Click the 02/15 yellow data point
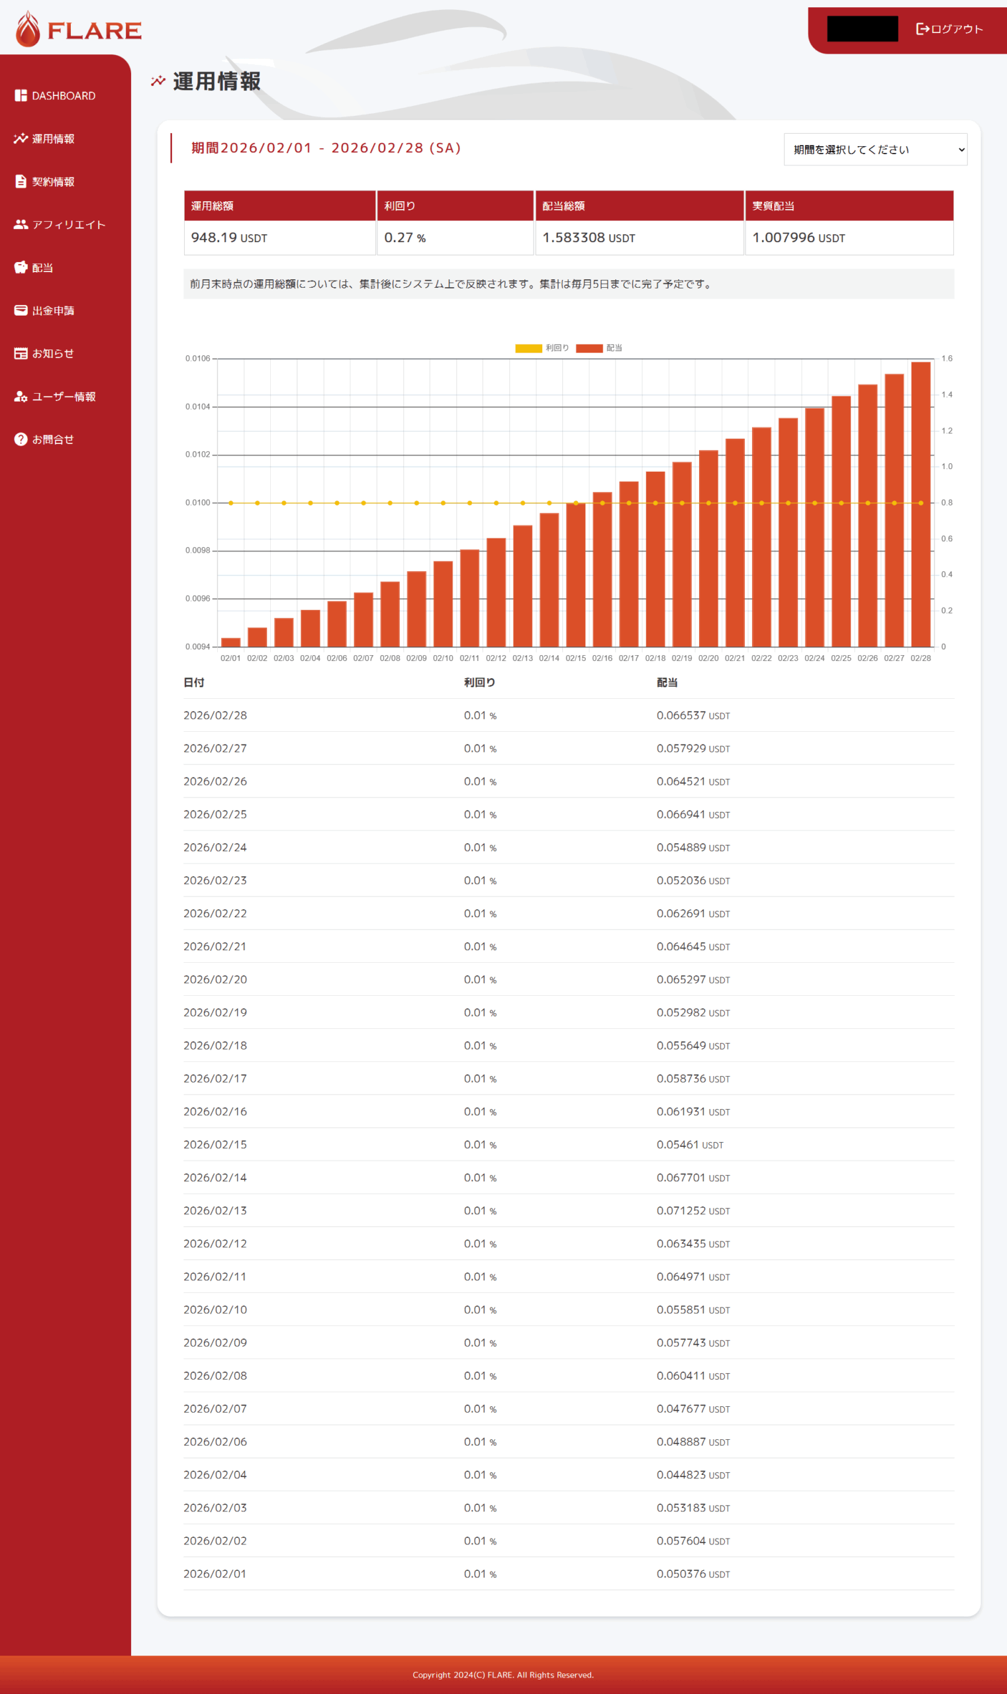The image size is (1007, 1694). [575, 503]
